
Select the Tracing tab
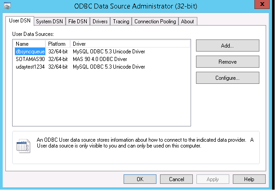click(121, 22)
